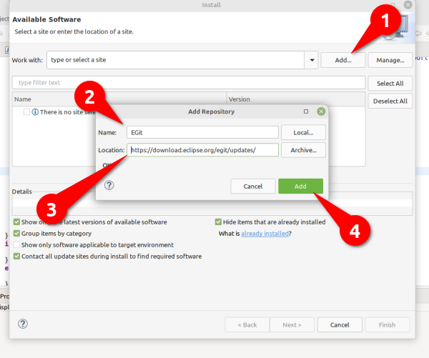
Task: Click the Name field containing 'EGit'
Action: click(x=202, y=132)
